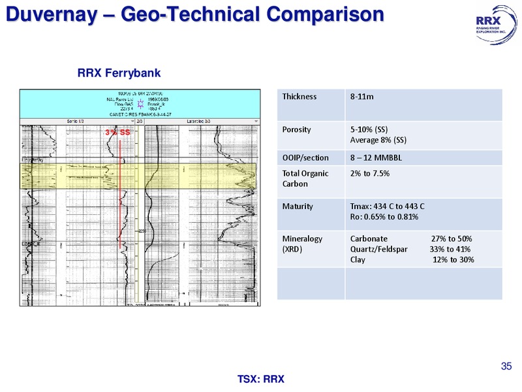The image size is (522, 392).
Task: Click the Clay mineral label
Action: click(358, 259)
